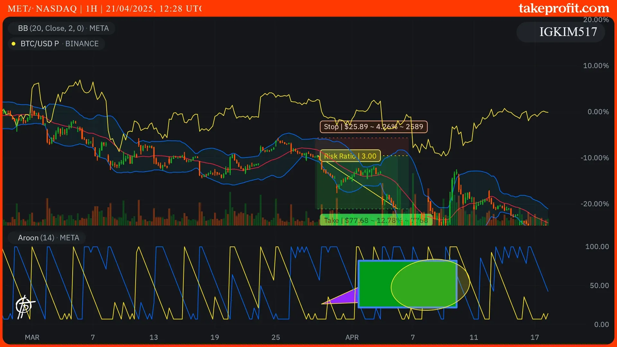Viewport: 617px width, 347px height.
Task: Click the META NASDAQ 1H chart title
Action: 104,9
